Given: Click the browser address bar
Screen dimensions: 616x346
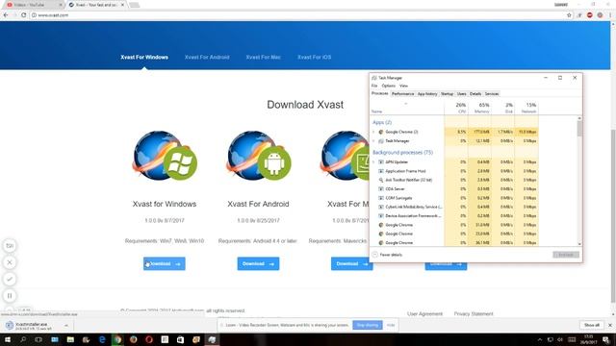Looking at the screenshot, I should coord(298,15).
